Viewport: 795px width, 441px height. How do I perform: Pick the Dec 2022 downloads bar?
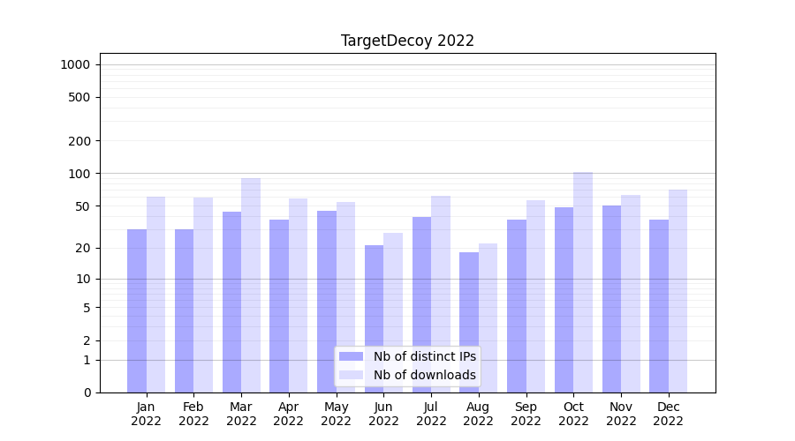point(678,291)
